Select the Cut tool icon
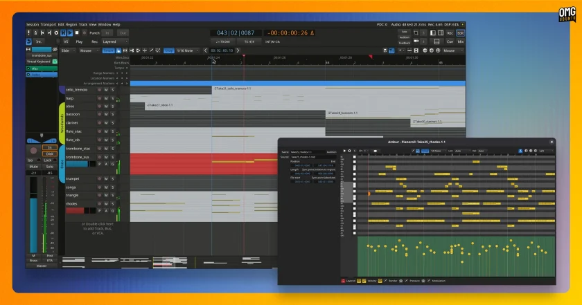The height and width of the screenshot is (305, 582). [132, 50]
